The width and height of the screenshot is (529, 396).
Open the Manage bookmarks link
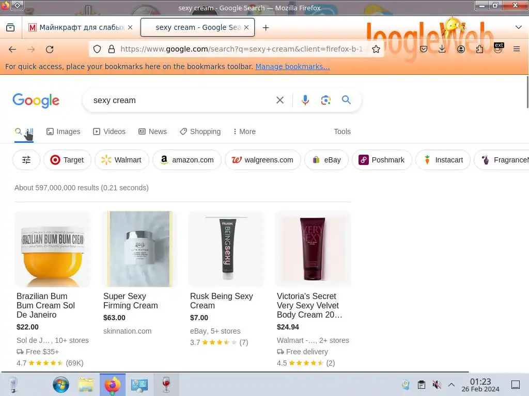click(292, 67)
